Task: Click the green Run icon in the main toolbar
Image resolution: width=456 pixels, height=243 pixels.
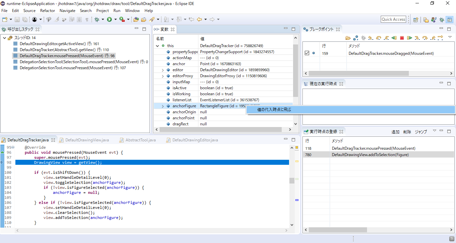Action: [109, 19]
